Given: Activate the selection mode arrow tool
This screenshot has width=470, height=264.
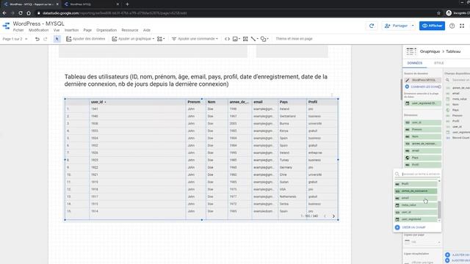Looking at the screenshot, I should pyautogui.click(x=57, y=39).
